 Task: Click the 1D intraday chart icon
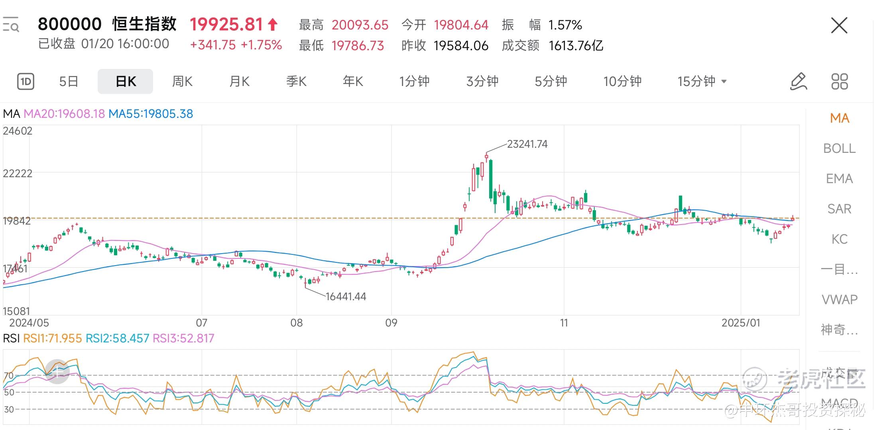click(26, 82)
